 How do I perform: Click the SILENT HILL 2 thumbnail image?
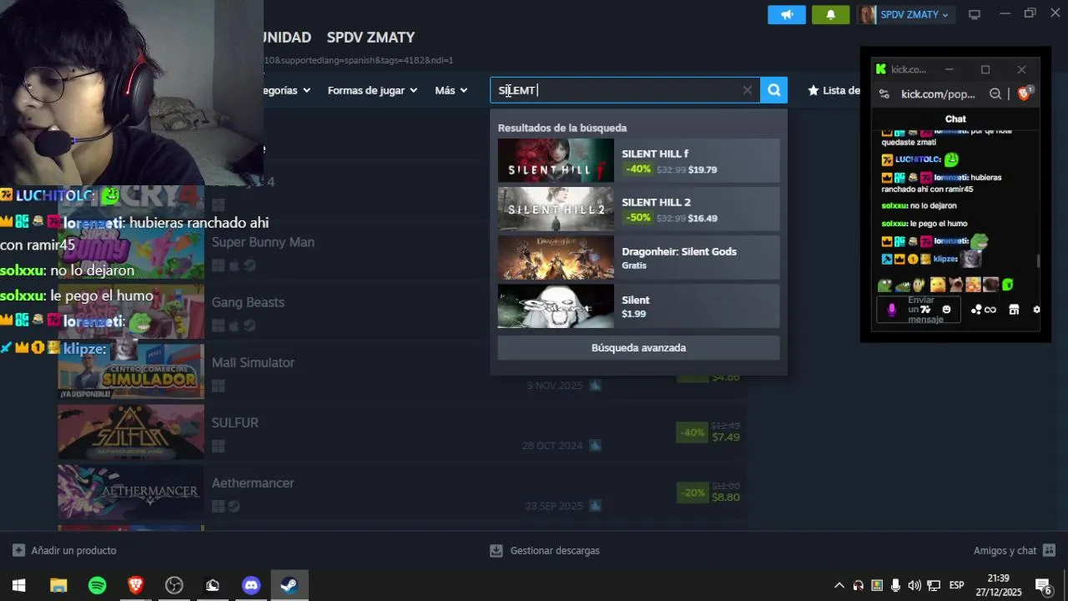coord(556,209)
